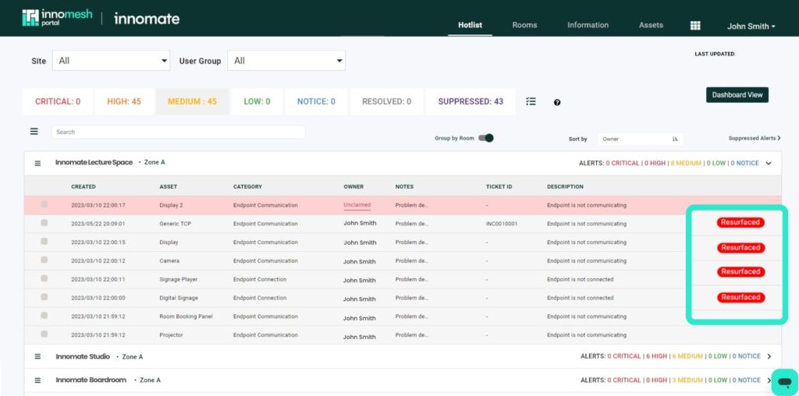Show SUPPRESSED: 43 alerts
Image resolution: width=799 pixels, height=396 pixels.
[x=471, y=101]
